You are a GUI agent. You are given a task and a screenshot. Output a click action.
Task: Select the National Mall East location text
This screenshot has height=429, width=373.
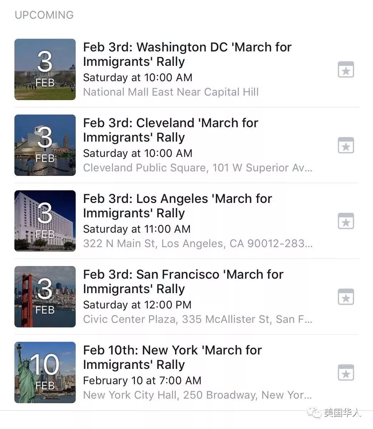pos(171,92)
